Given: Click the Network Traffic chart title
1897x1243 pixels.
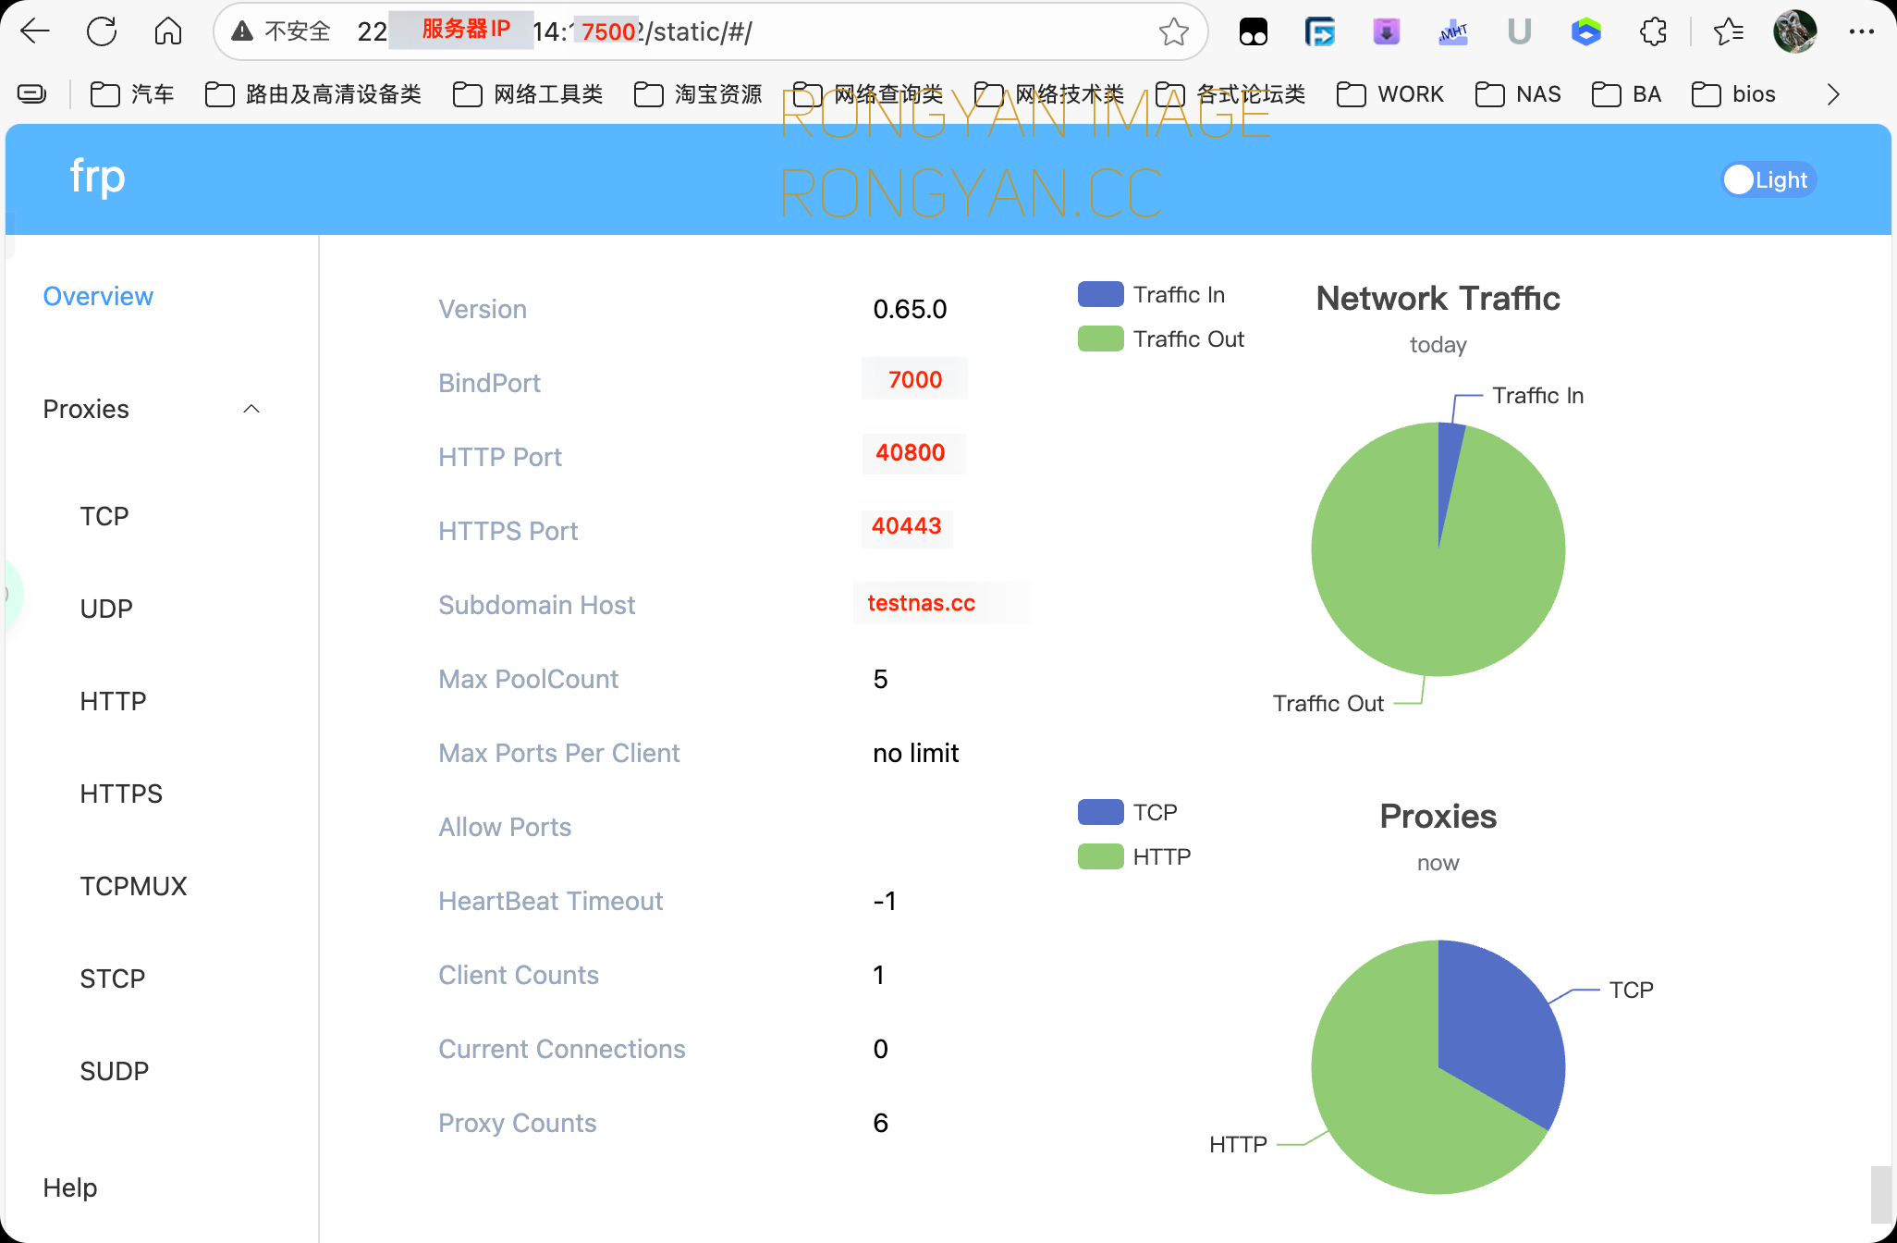Looking at the screenshot, I should coord(1438,298).
